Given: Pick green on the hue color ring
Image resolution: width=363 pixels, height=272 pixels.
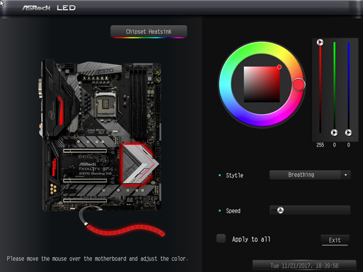Looking at the screenshot, I should [x=247, y=51].
